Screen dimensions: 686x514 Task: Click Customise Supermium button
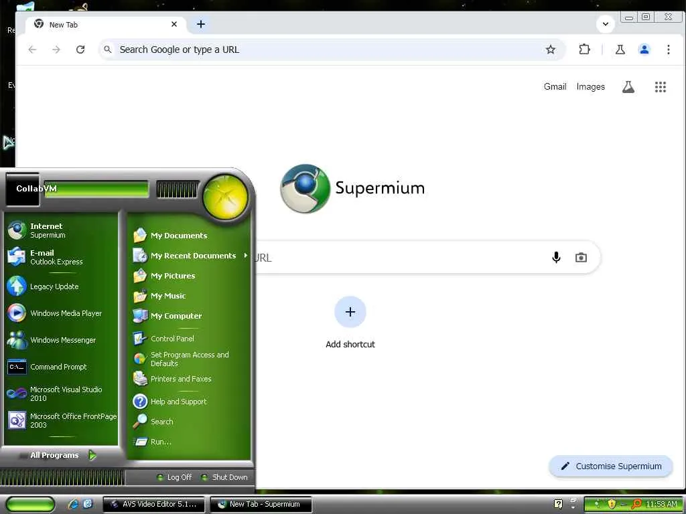pos(611,466)
